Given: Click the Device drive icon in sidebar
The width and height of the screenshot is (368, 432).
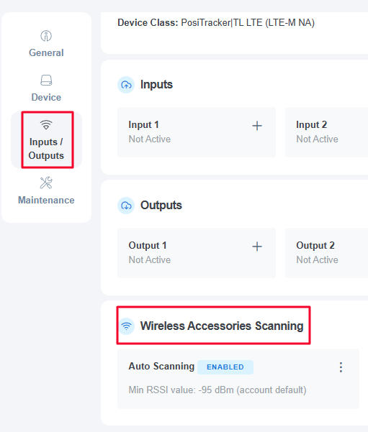Looking at the screenshot, I should click(46, 81).
